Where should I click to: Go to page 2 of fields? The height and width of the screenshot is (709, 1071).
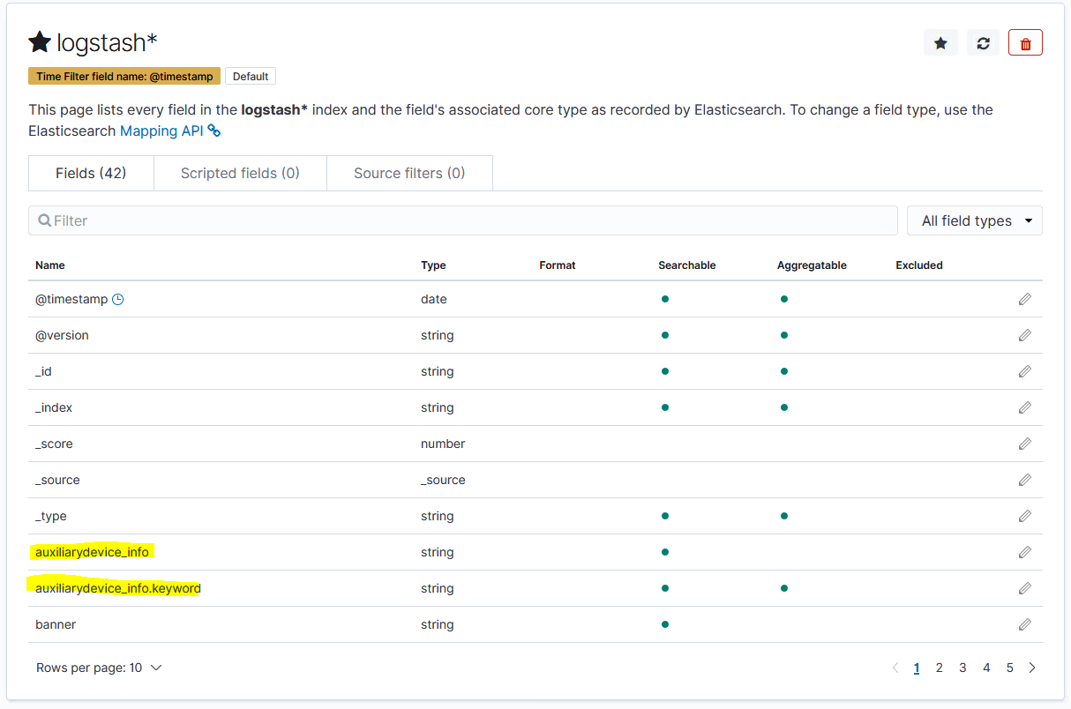[x=940, y=668]
